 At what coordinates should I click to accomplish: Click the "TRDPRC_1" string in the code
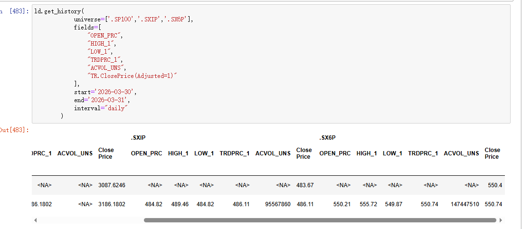[105, 60]
